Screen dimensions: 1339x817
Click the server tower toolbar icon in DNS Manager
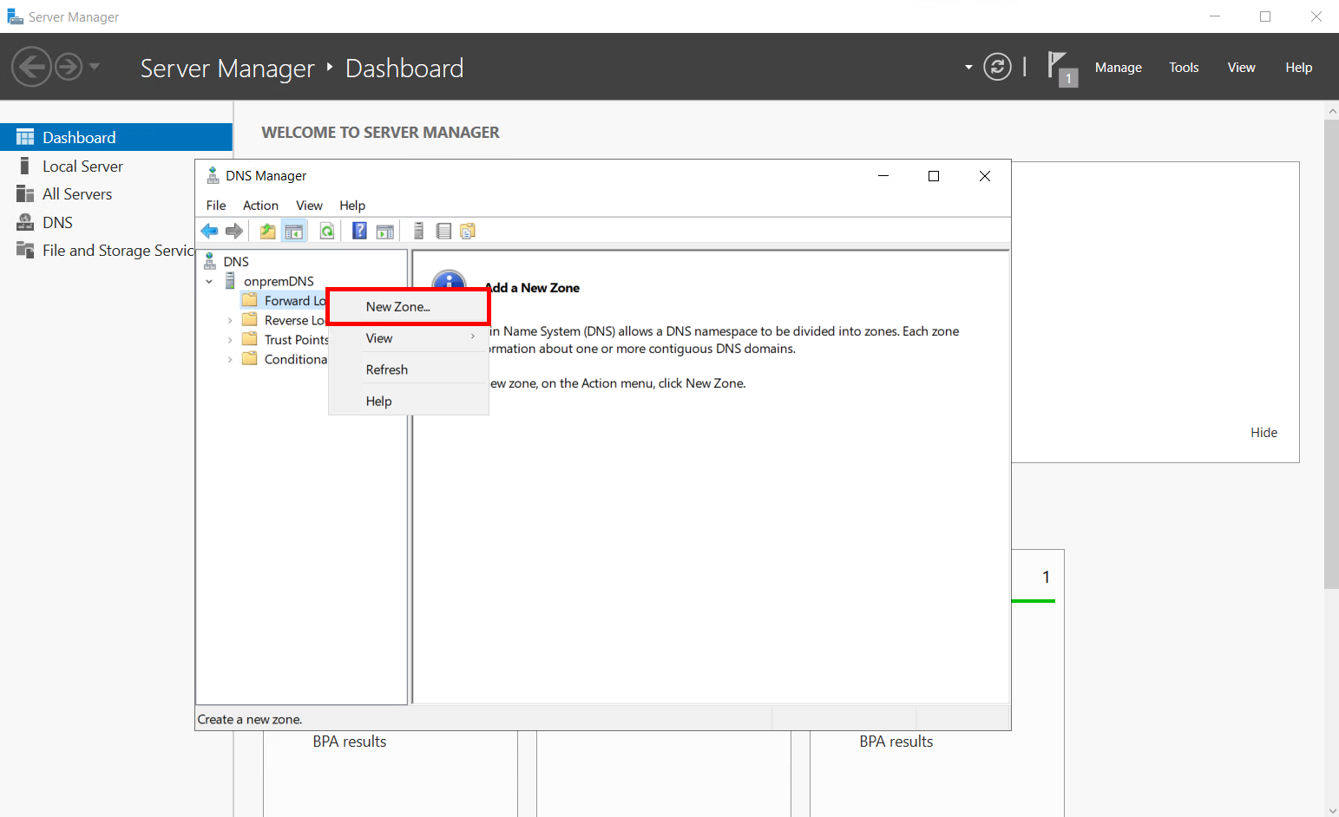click(x=418, y=231)
